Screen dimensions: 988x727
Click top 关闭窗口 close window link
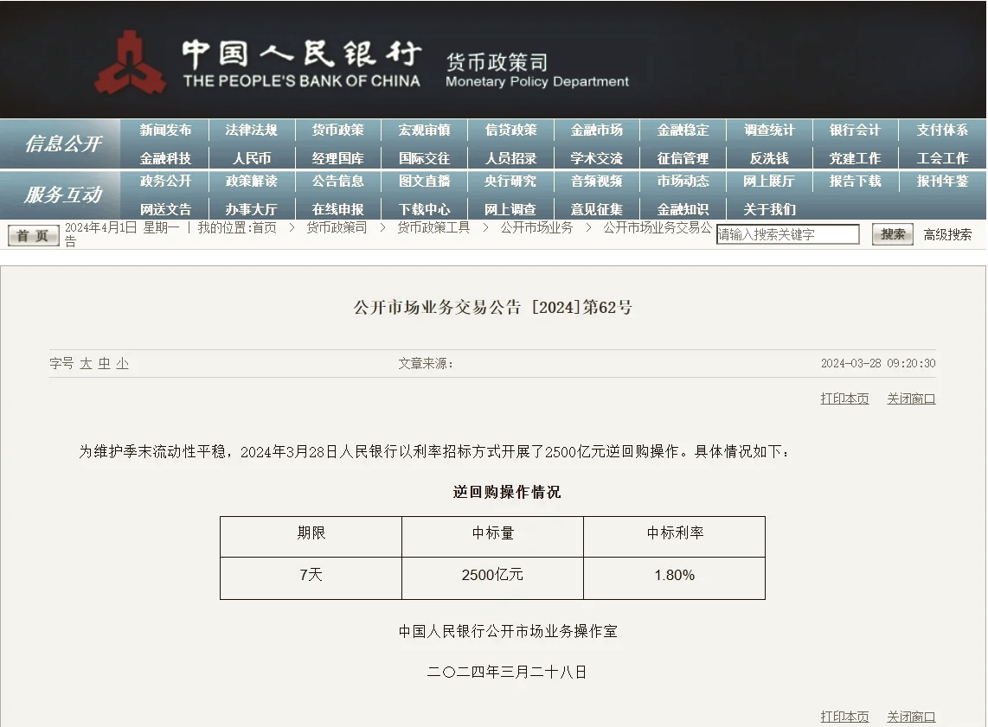[x=911, y=399]
